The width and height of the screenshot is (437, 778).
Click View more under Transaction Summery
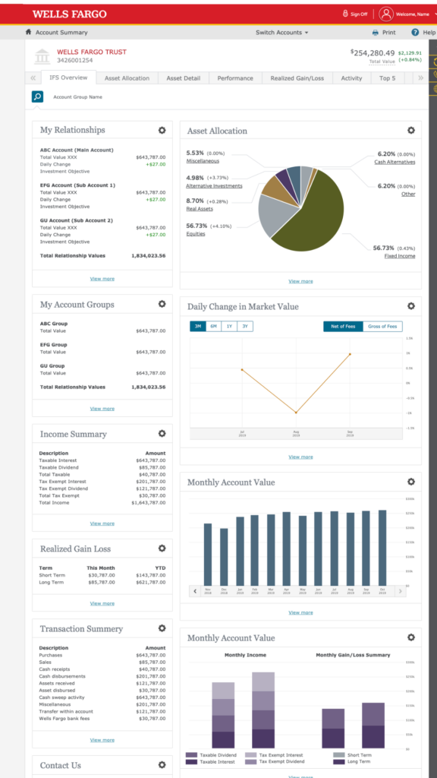pyautogui.click(x=102, y=740)
